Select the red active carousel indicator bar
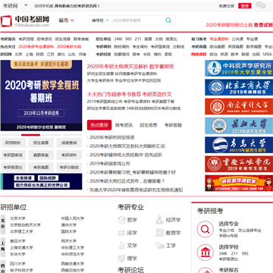Screen dimensions: 273x273 (x=30, y=135)
